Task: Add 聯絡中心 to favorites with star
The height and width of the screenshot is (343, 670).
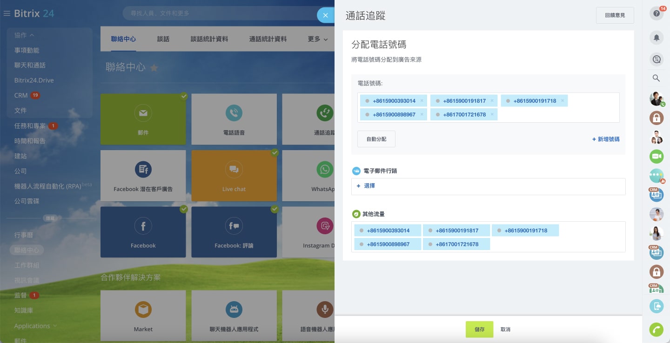Action: coord(154,68)
